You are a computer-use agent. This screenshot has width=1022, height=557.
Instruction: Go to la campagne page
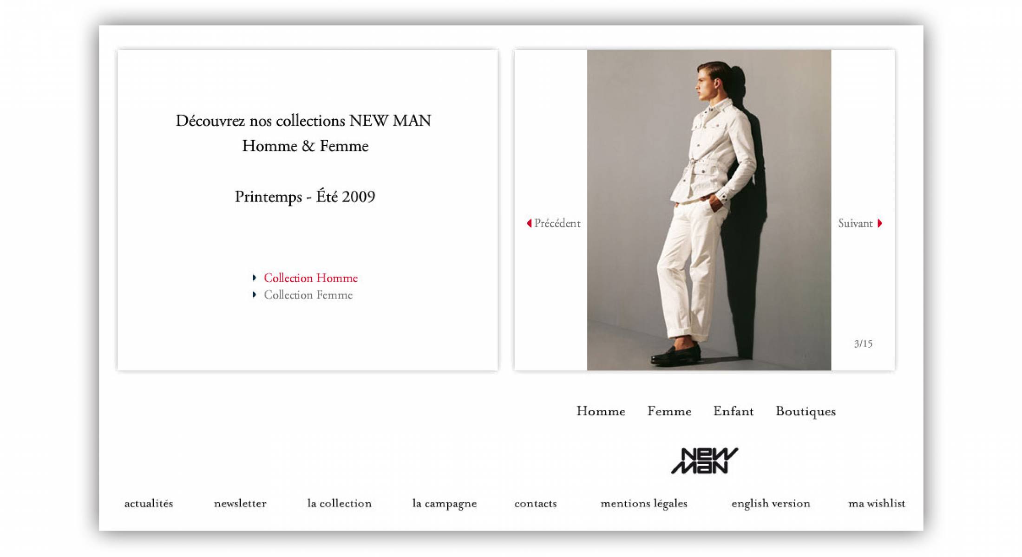click(445, 504)
